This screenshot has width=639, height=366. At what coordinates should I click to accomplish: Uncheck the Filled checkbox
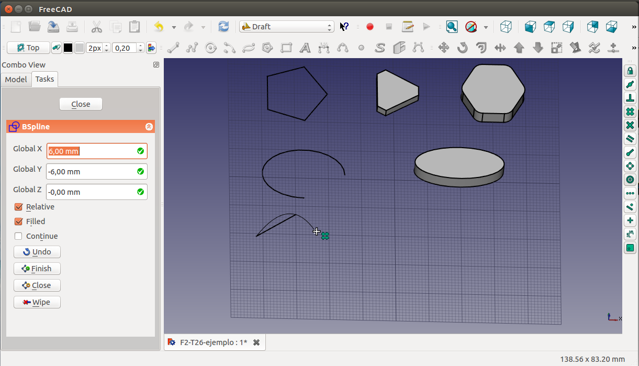tap(19, 221)
